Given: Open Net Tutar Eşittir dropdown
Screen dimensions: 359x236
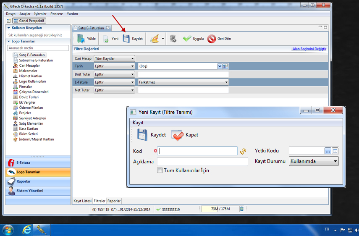Looking at the screenshot, I should [114, 90].
